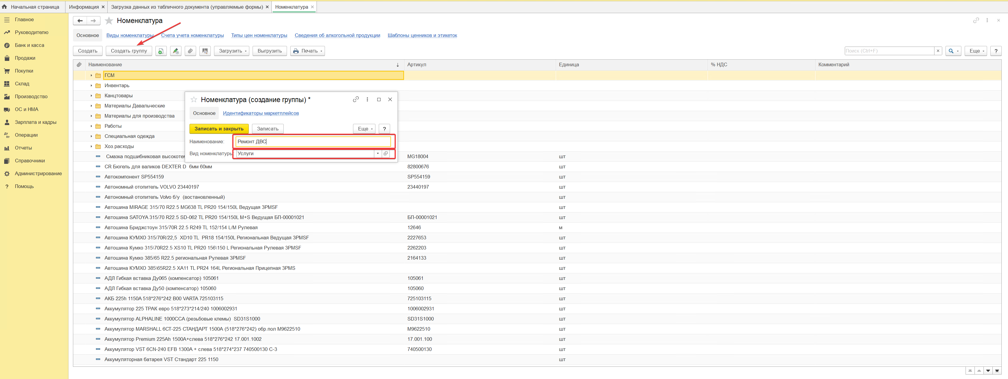The image size is (1008, 379).
Task: Open help in the group creation dialog
Action: 384,129
